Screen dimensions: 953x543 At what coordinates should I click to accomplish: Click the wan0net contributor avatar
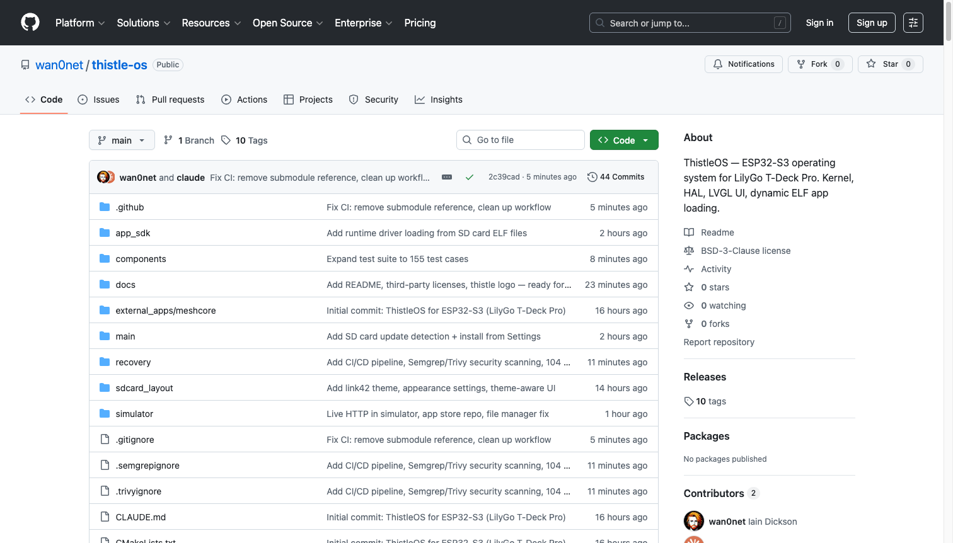693,521
